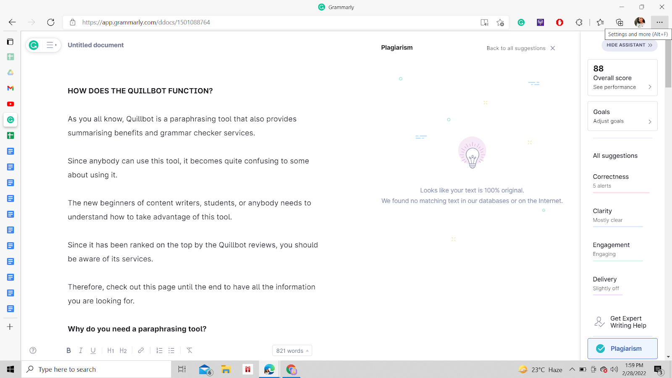Viewport: 672px width, 378px height.
Task: Select the Delivery category
Action: (607, 284)
